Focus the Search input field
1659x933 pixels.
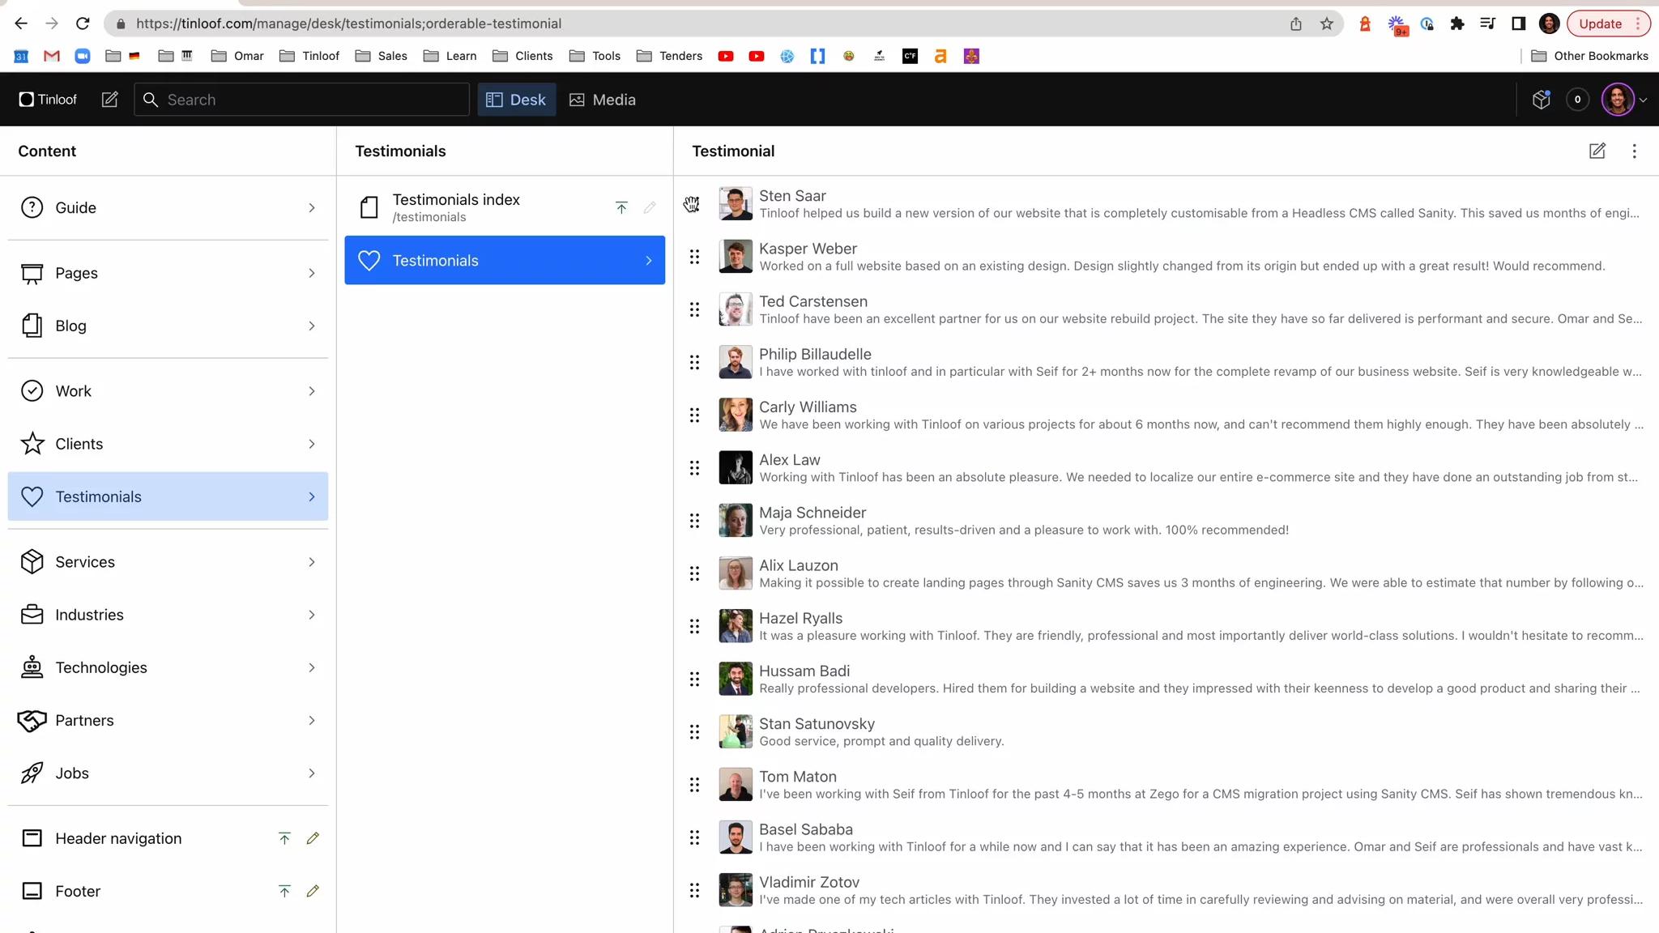[x=302, y=100]
